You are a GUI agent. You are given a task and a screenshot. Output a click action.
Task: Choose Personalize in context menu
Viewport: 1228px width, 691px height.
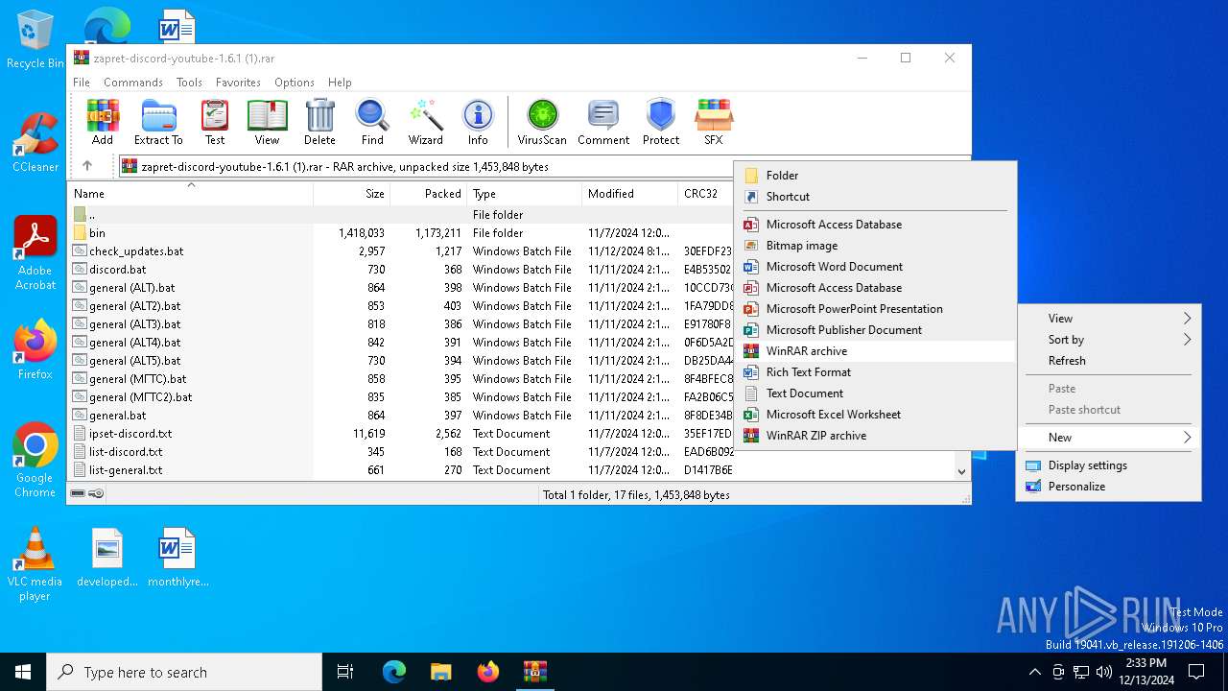(x=1109, y=487)
